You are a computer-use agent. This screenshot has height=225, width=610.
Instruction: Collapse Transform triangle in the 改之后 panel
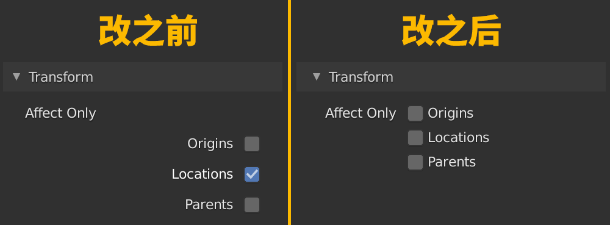[x=317, y=77]
